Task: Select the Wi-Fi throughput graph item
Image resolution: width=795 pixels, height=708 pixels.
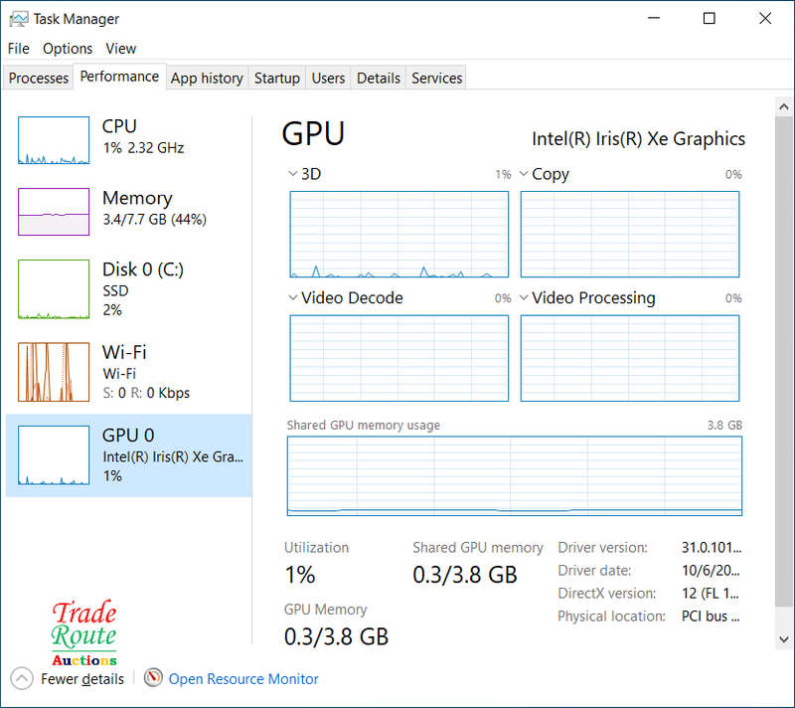Action: (54, 371)
